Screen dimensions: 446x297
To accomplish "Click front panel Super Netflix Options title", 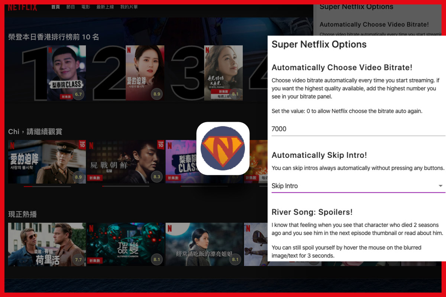I will 319,45.
